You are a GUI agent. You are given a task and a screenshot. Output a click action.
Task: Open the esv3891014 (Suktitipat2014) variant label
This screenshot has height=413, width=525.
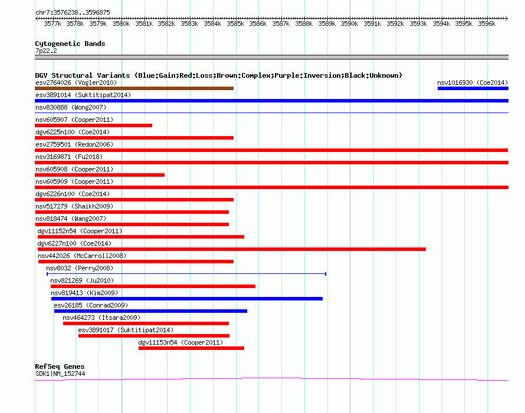tap(83, 95)
